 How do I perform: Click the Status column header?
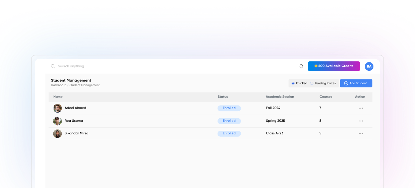coord(223,97)
